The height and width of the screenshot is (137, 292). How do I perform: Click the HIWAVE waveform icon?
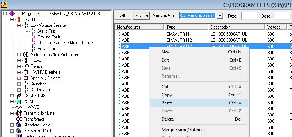tap(19, 107)
